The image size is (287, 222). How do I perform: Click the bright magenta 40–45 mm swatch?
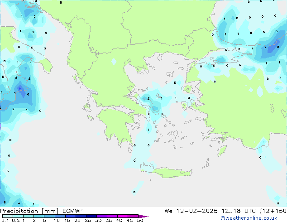[123, 216]
